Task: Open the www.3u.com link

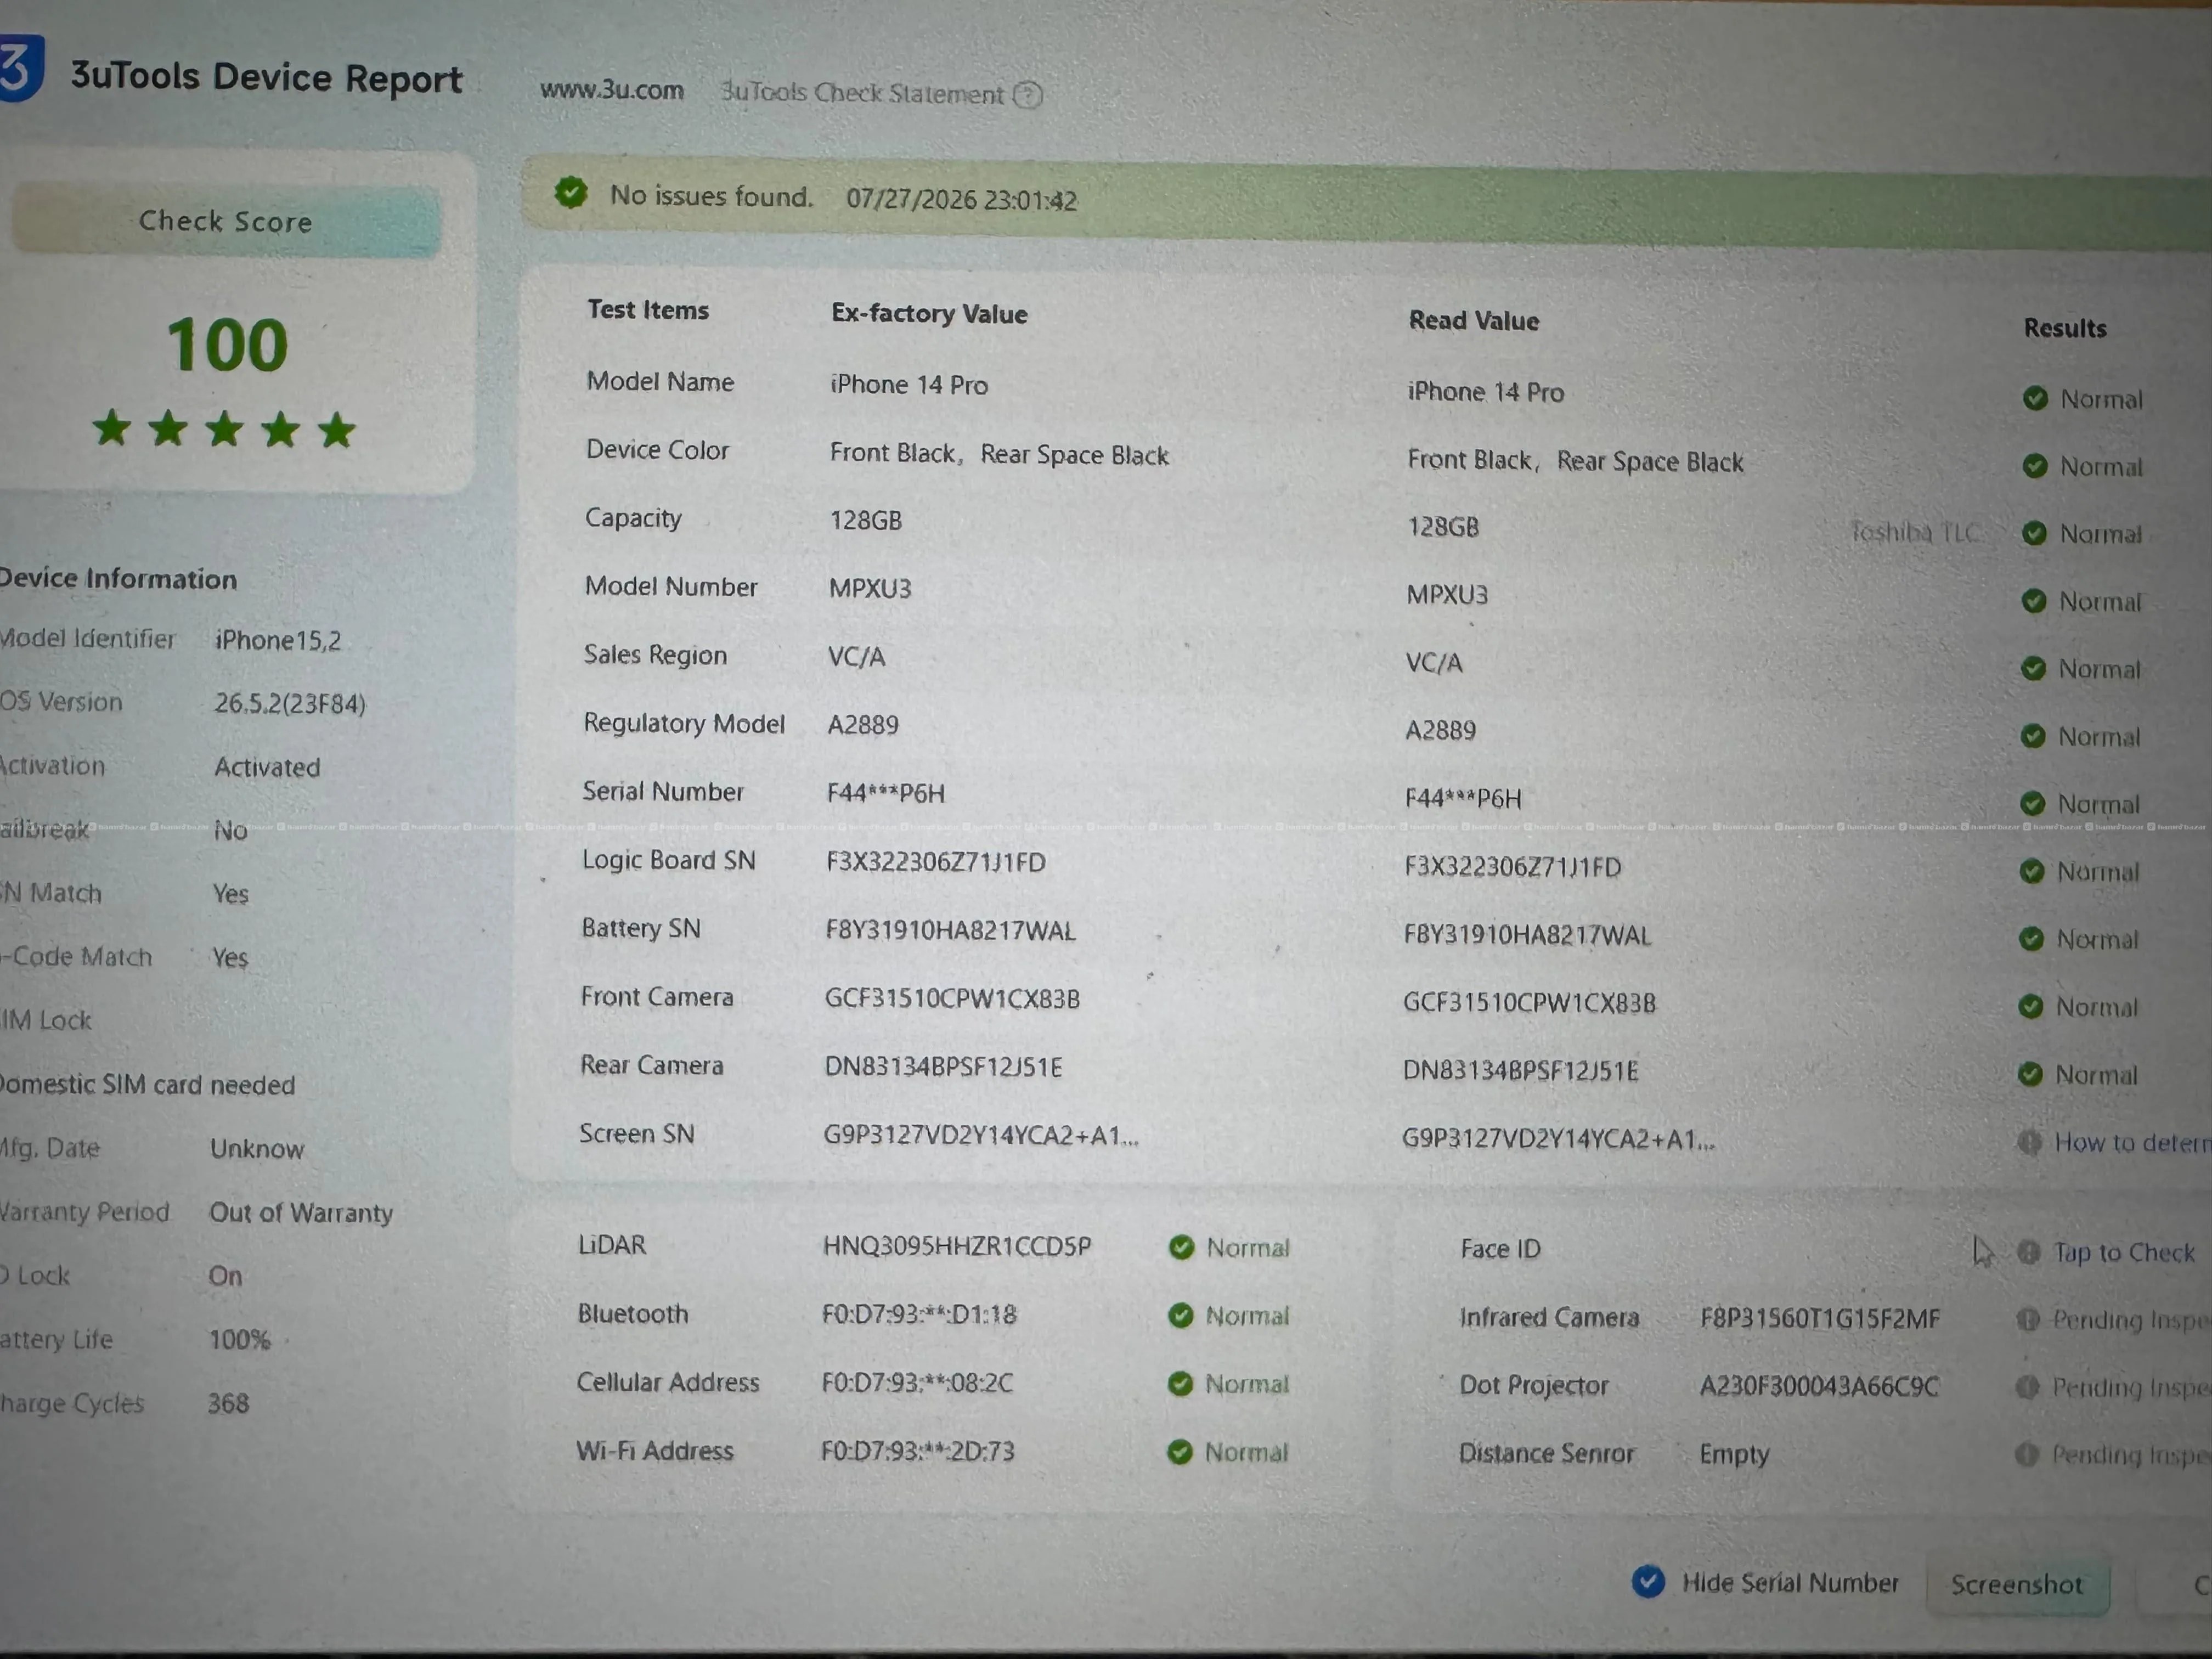Action: pos(612,90)
